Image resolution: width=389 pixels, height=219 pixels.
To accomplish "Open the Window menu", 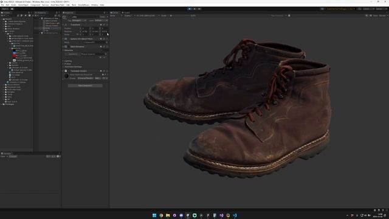I will pos(95,5).
